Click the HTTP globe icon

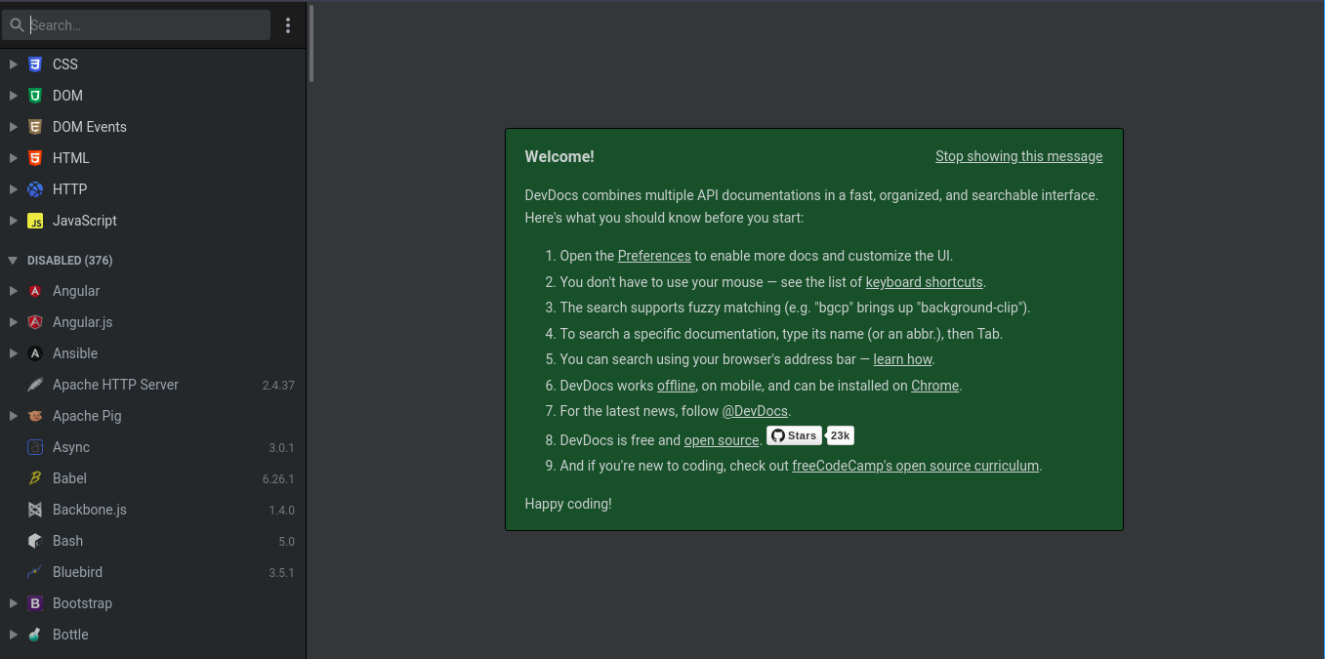(35, 189)
